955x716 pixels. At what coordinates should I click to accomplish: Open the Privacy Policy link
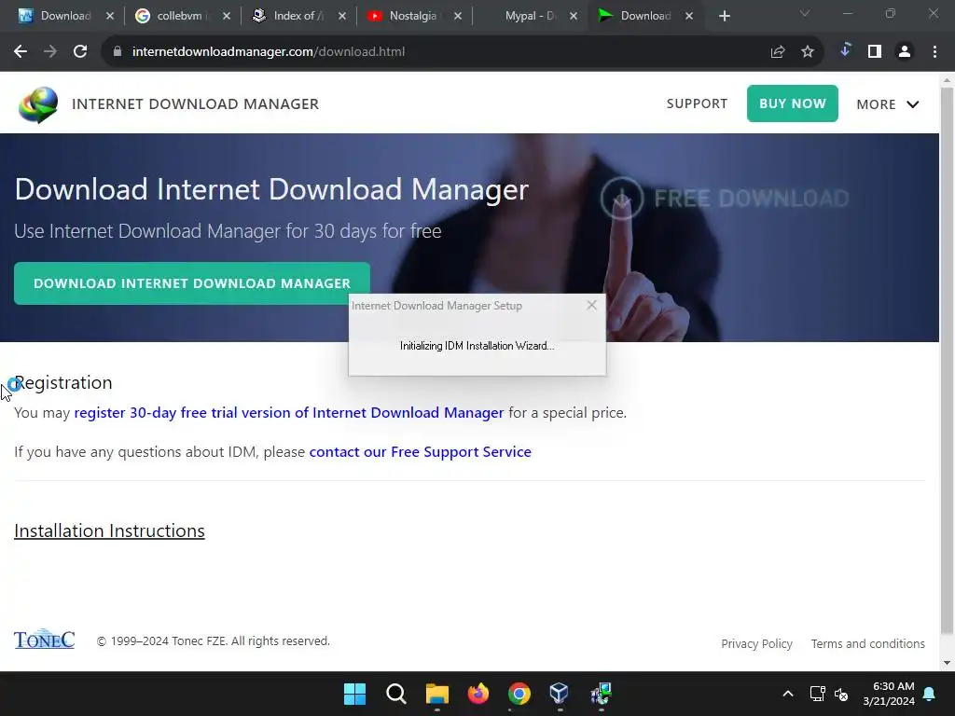pos(756,643)
